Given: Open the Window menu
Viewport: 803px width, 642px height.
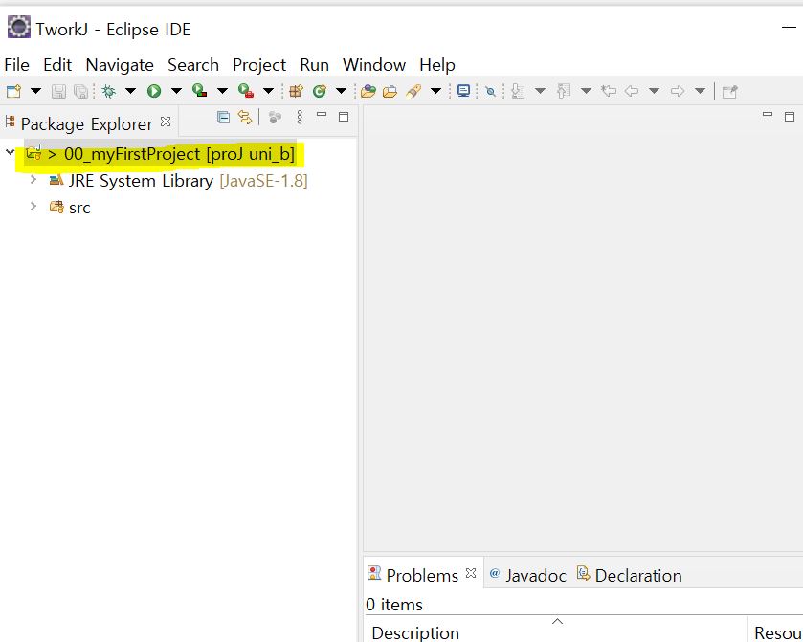Looking at the screenshot, I should coord(374,65).
